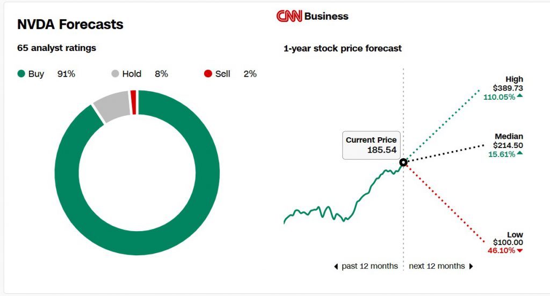Select the thin red Sell donut segment
The image size is (550, 296).
point(133,95)
